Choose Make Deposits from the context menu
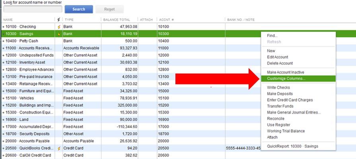 tap(280, 94)
